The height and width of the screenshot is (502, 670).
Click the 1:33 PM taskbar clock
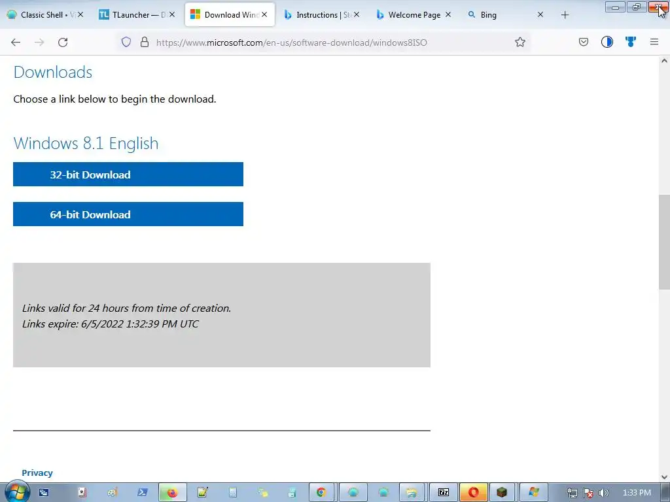(637, 493)
